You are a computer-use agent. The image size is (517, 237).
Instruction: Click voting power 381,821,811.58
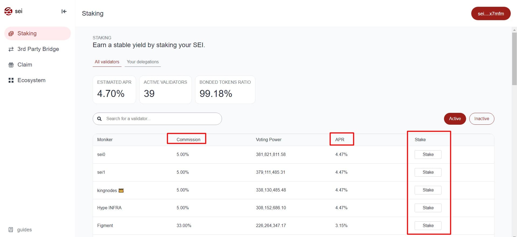271,155
